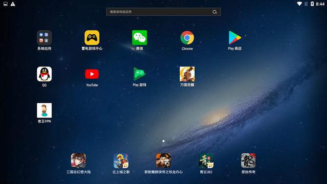Open the 系统应用 folder
Viewport: 327px width, 184px height.
pyautogui.click(x=44, y=38)
